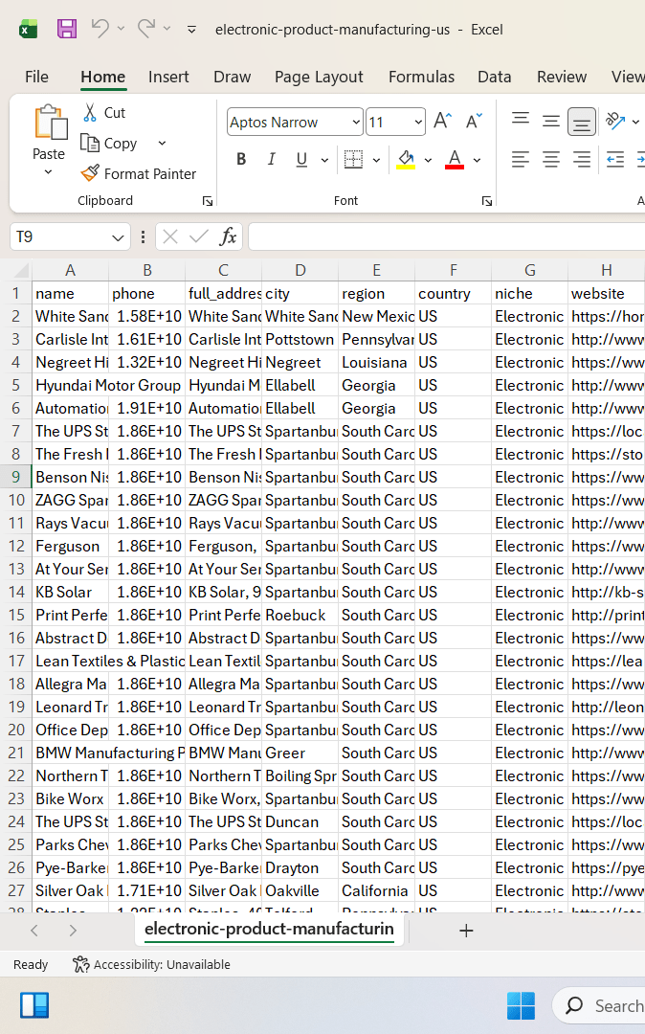Click the Insert Function fx icon
Viewport: 645px width, 1034px height.
[x=228, y=236]
